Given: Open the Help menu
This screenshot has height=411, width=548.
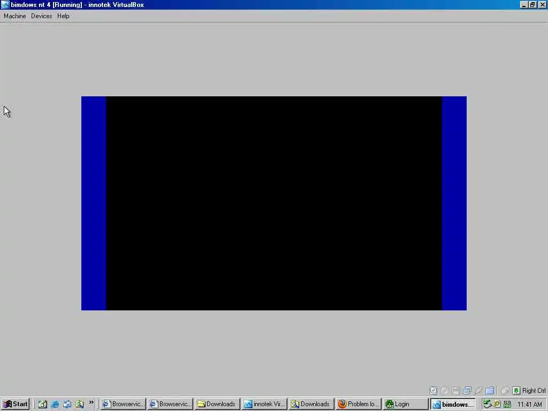Looking at the screenshot, I should point(63,16).
